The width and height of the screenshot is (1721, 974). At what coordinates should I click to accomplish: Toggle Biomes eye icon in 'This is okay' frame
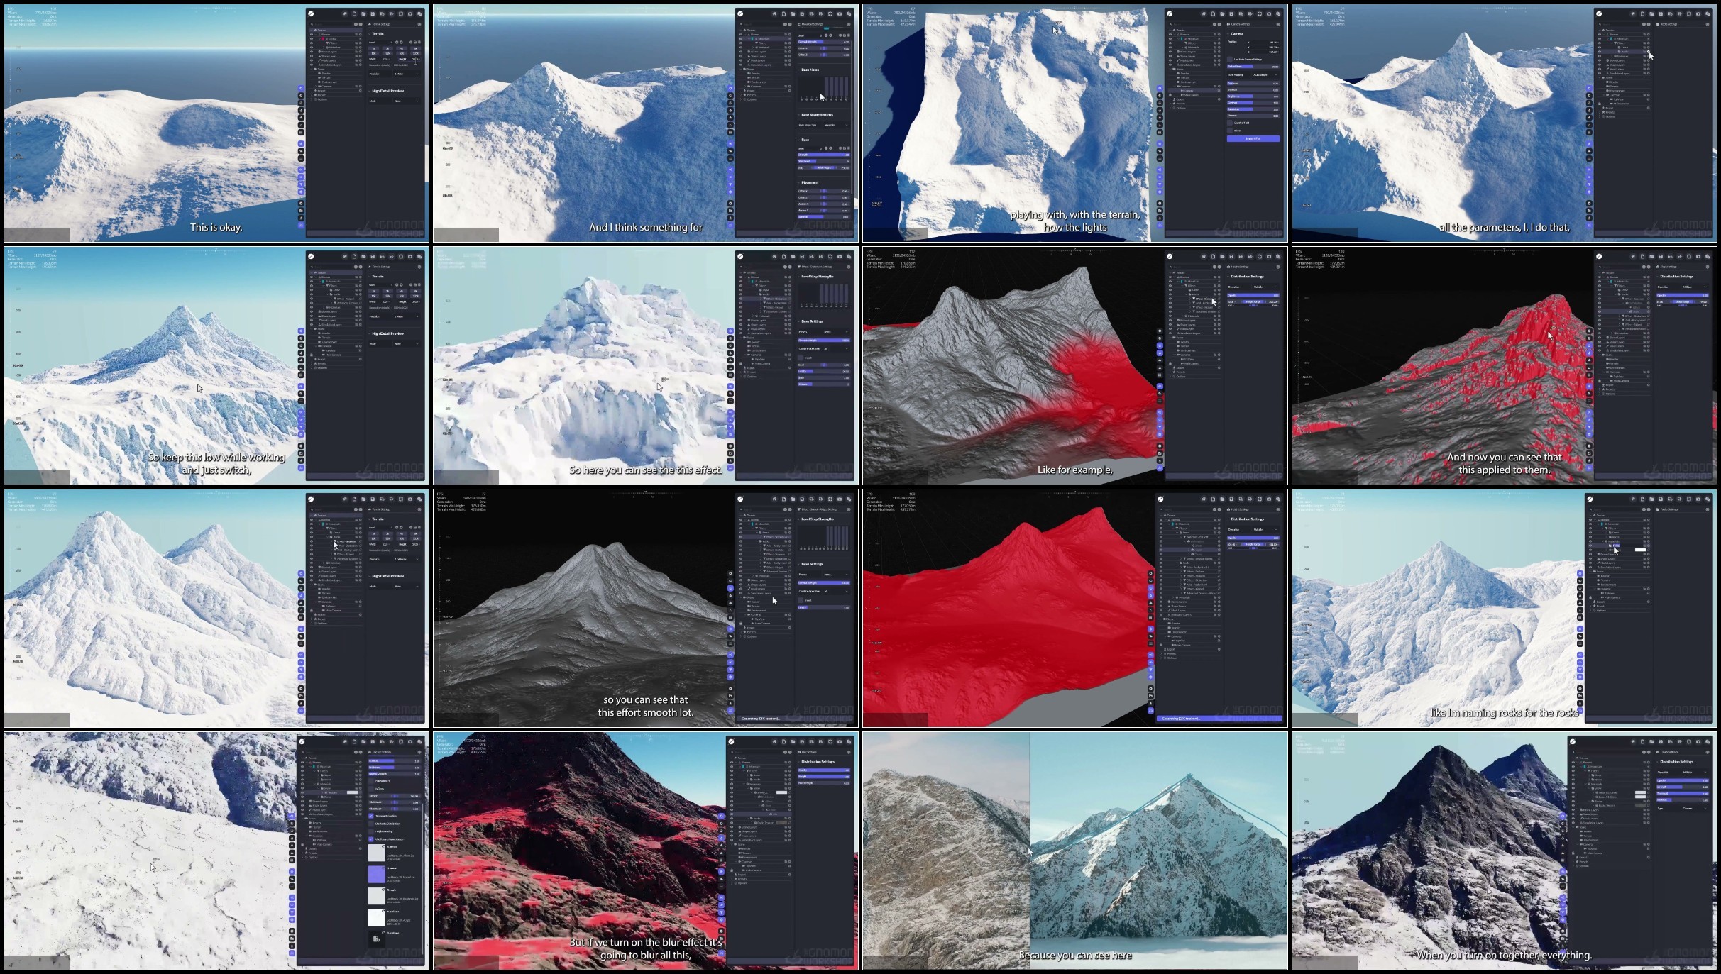[312, 35]
